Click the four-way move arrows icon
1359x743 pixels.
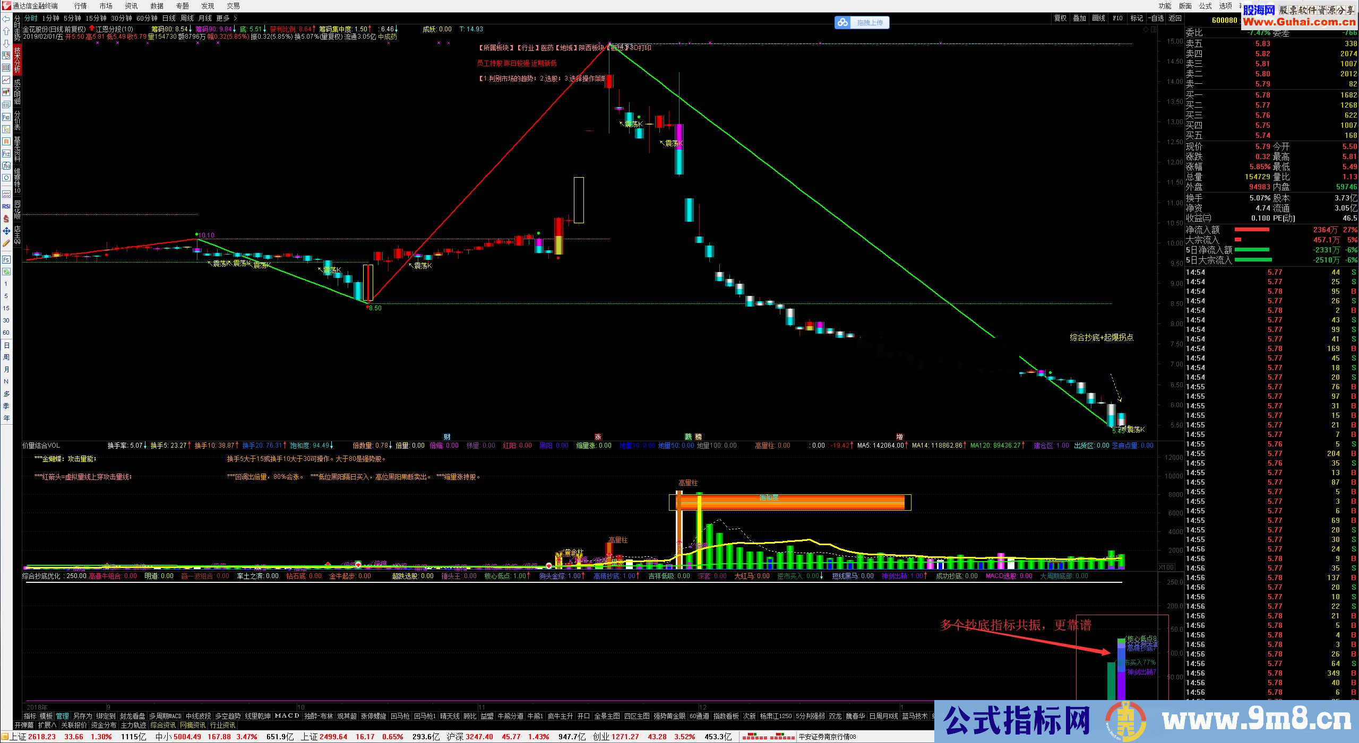6,231
